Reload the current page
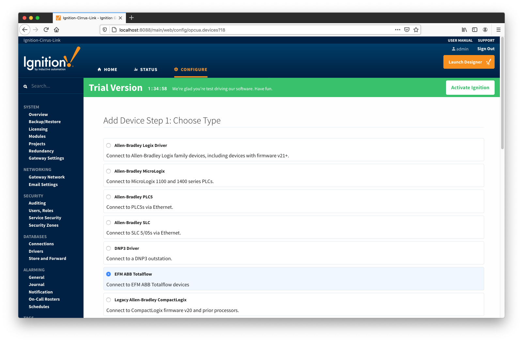 tap(46, 30)
